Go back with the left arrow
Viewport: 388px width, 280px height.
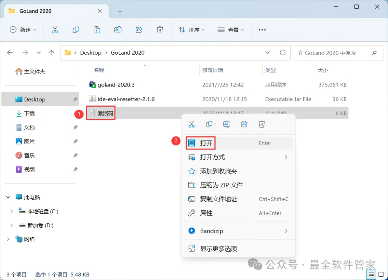click(10, 53)
